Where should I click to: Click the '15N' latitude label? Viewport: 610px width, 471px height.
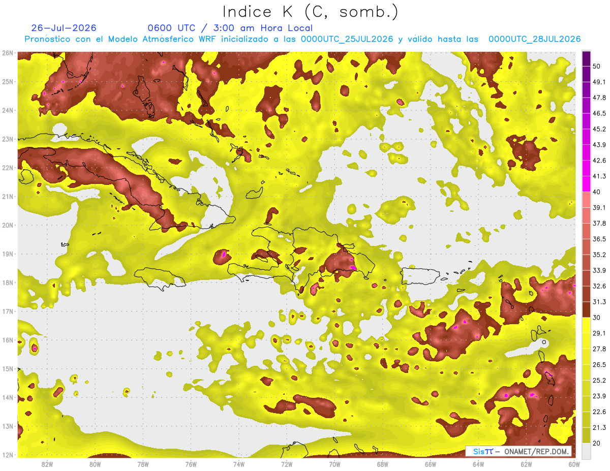(x=8, y=368)
